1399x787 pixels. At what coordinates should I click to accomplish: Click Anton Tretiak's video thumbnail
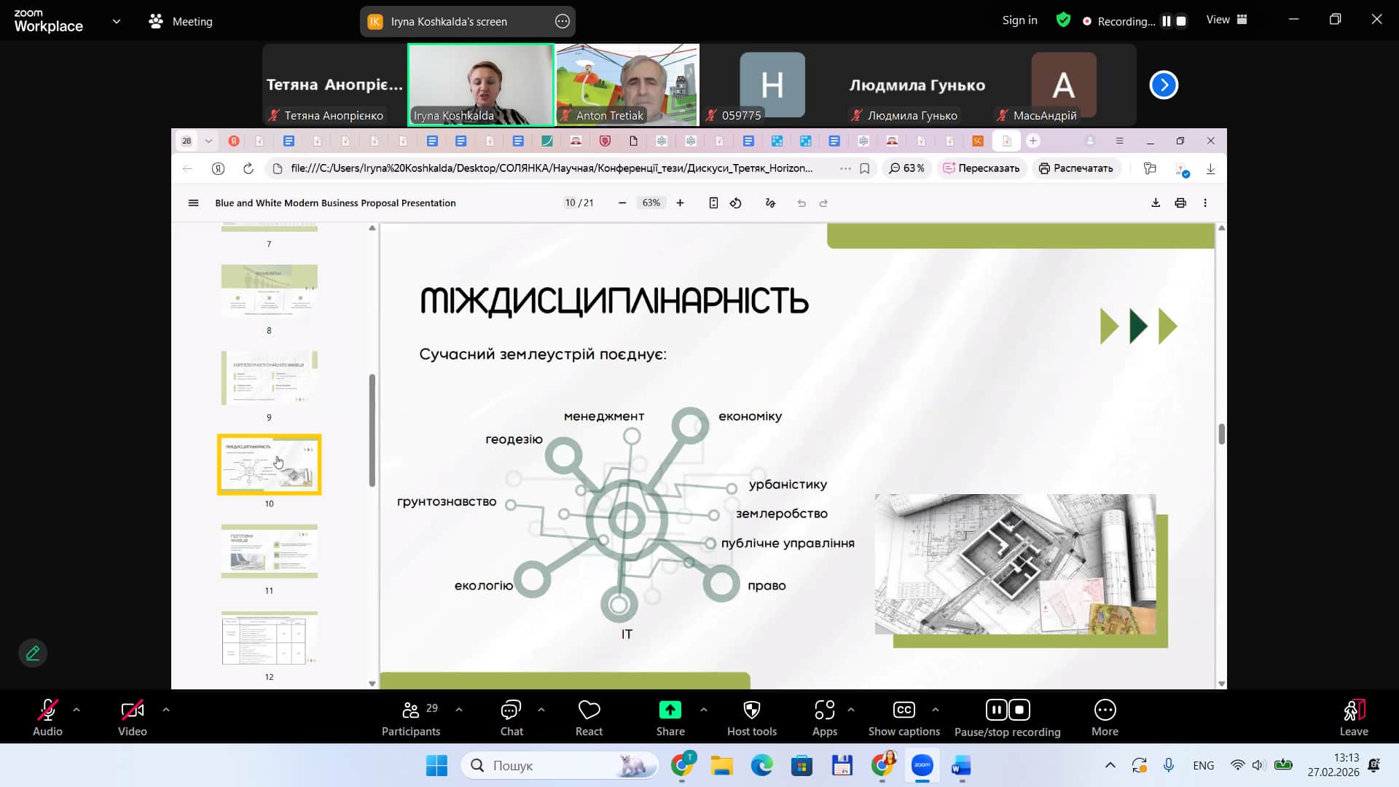tap(627, 84)
